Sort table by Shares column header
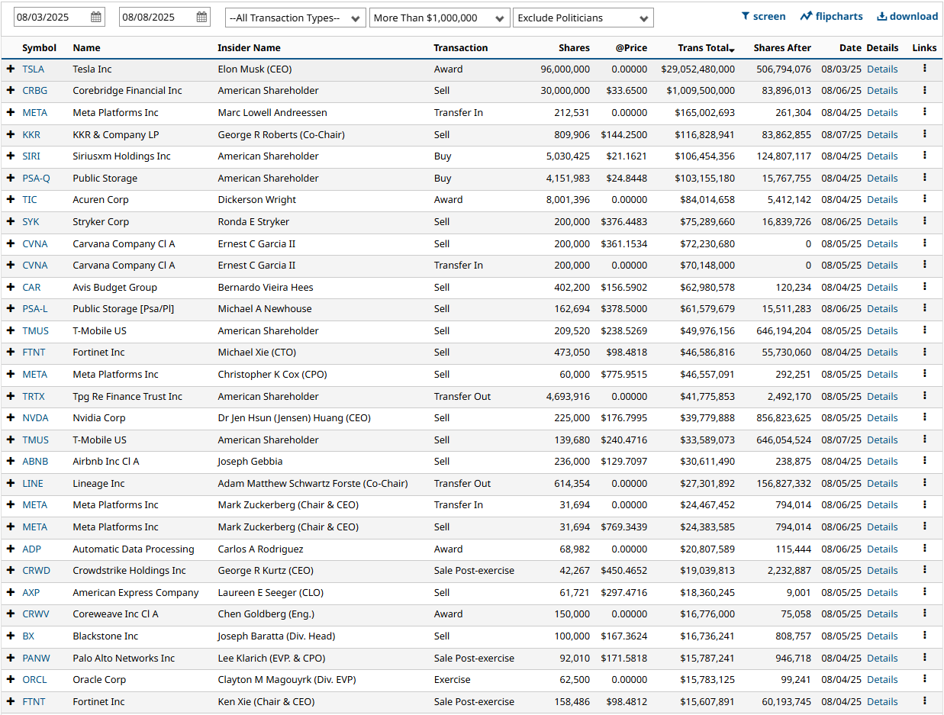944x715 pixels. coord(574,47)
